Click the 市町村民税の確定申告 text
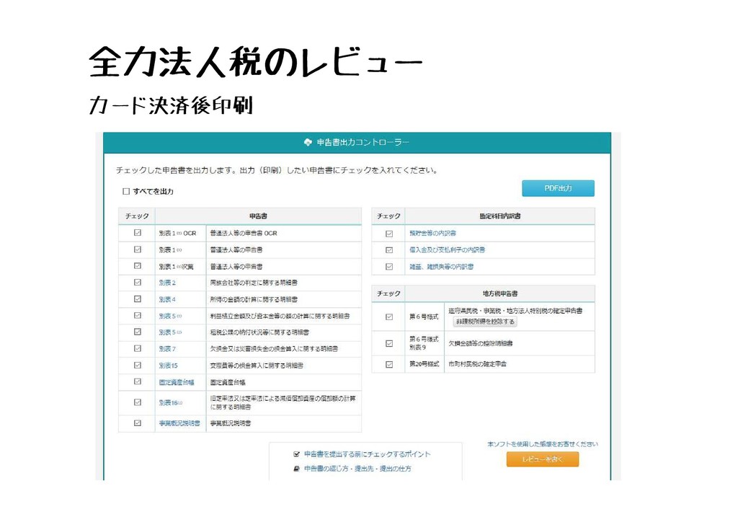Viewport: 738px width, 522px height. click(477, 364)
